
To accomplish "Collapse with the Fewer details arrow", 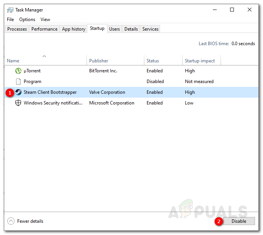I will [11, 221].
